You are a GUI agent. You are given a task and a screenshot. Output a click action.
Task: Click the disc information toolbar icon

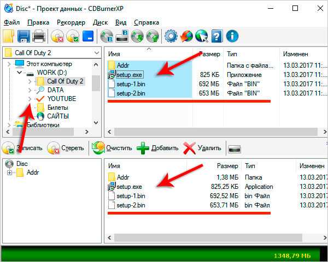pyautogui.click(x=107, y=36)
